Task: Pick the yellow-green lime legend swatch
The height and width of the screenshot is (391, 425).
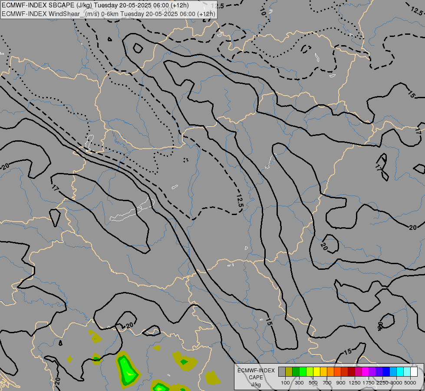Action: (x=310, y=372)
